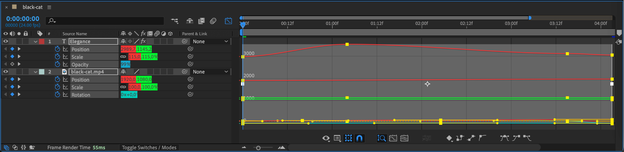This screenshot has height=152, width=624.
Task: Open graph type and options menu
Action: 337,138
